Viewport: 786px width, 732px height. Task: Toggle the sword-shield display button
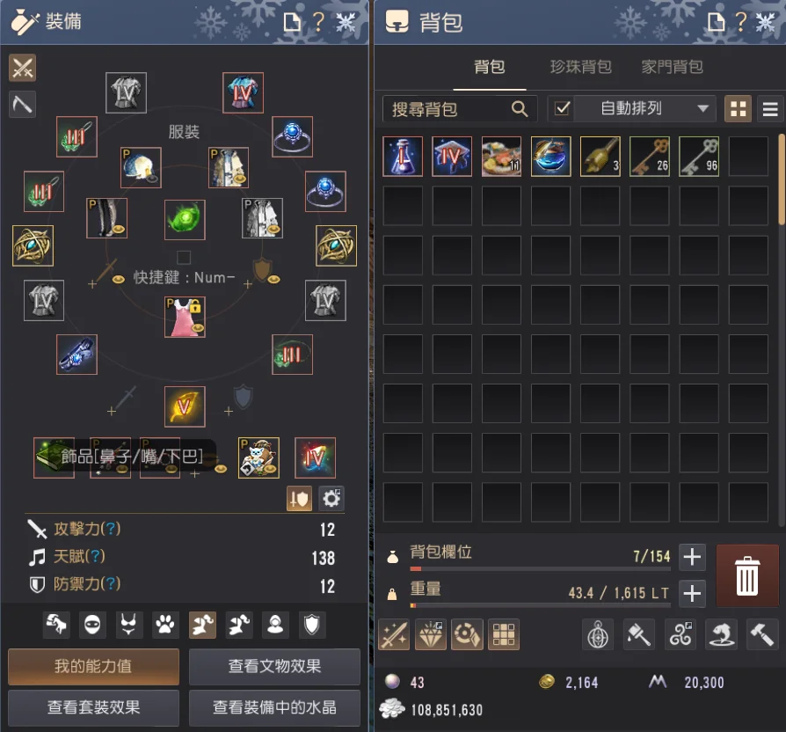coord(299,498)
